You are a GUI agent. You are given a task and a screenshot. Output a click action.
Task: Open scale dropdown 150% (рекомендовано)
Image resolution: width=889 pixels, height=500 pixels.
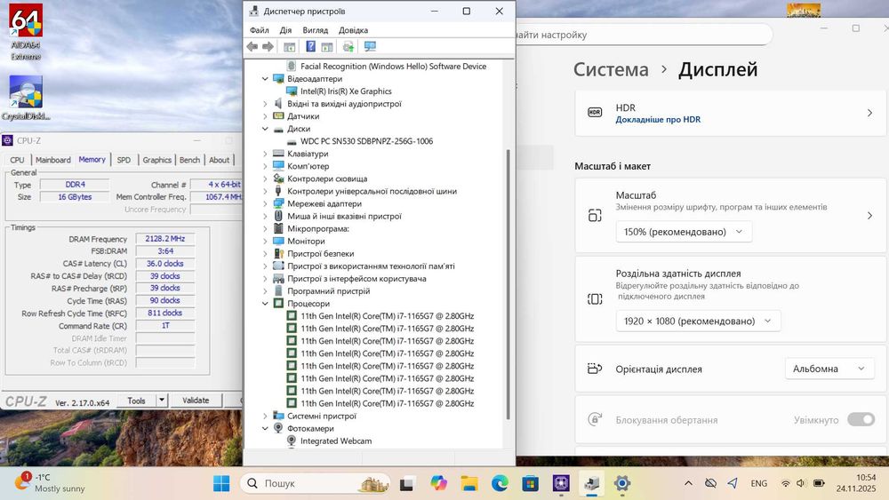684,232
